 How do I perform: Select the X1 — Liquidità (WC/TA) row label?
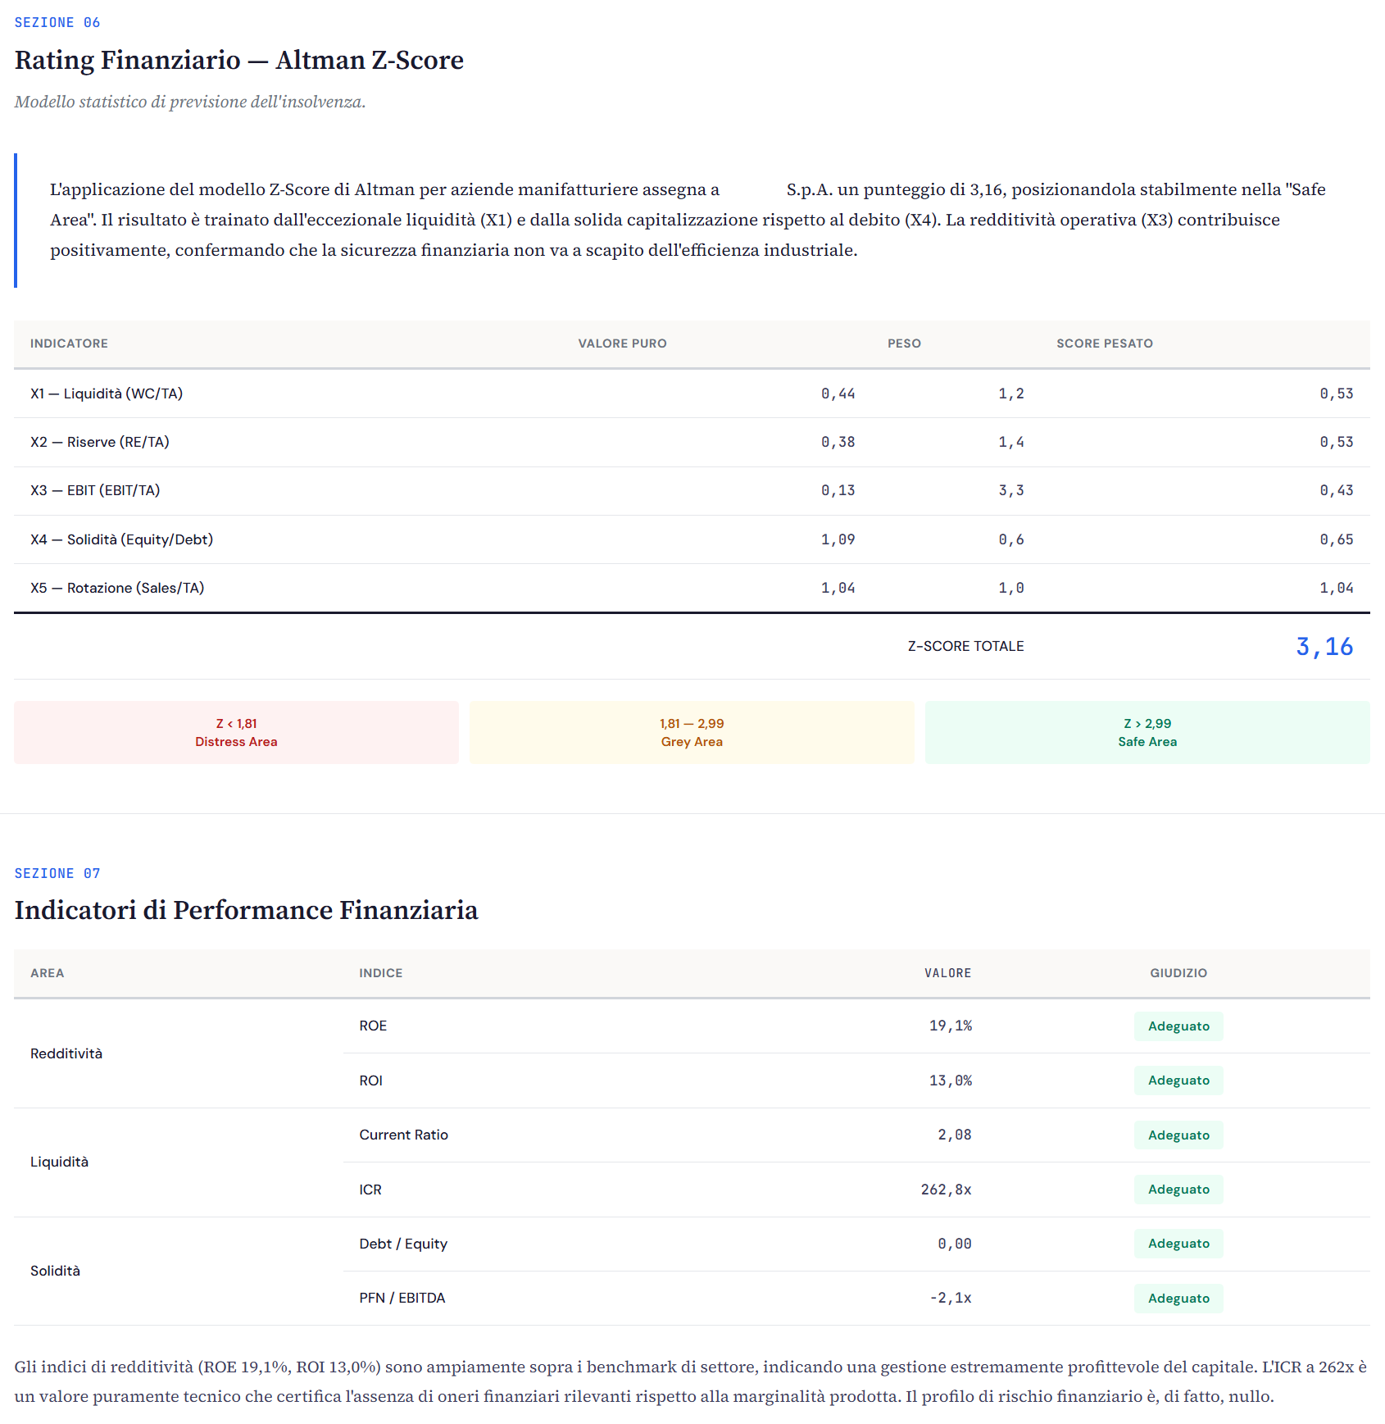tap(107, 394)
